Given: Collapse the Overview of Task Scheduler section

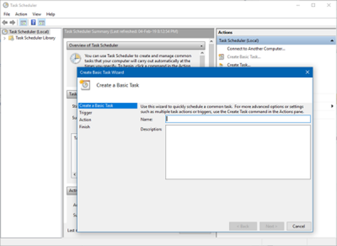Looking at the screenshot, I should click(202, 45).
